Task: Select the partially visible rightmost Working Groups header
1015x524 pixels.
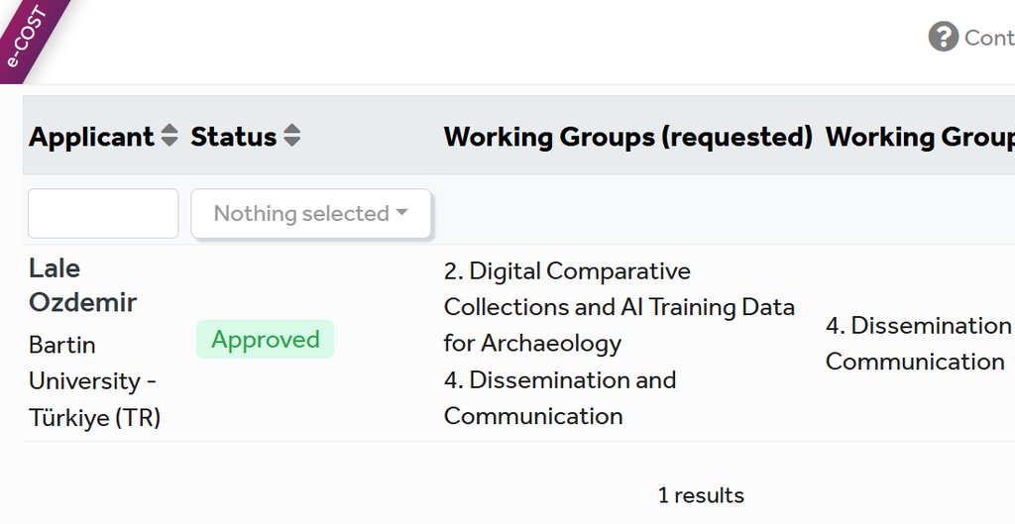Action: pyautogui.click(x=919, y=137)
